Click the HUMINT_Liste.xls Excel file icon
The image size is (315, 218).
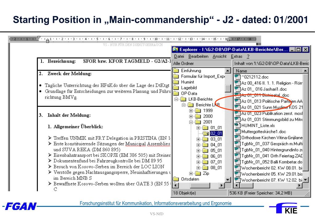[x=237, y=125]
